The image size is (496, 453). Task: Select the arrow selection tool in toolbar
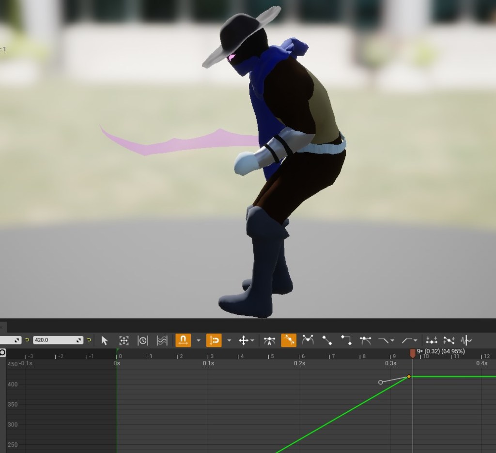click(x=104, y=341)
